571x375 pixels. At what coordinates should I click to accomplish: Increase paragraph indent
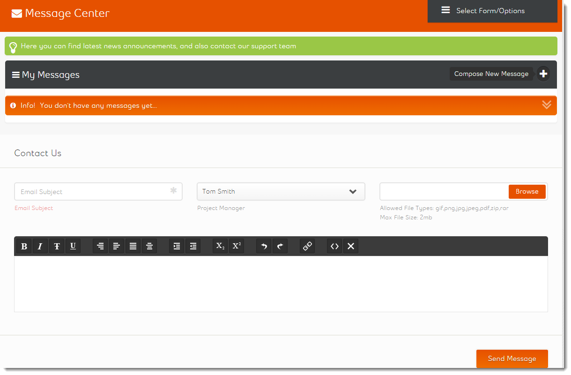pyautogui.click(x=177, y=246)
